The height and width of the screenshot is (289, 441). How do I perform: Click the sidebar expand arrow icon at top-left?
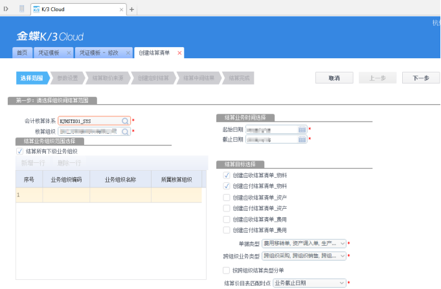tap(6, 10)
